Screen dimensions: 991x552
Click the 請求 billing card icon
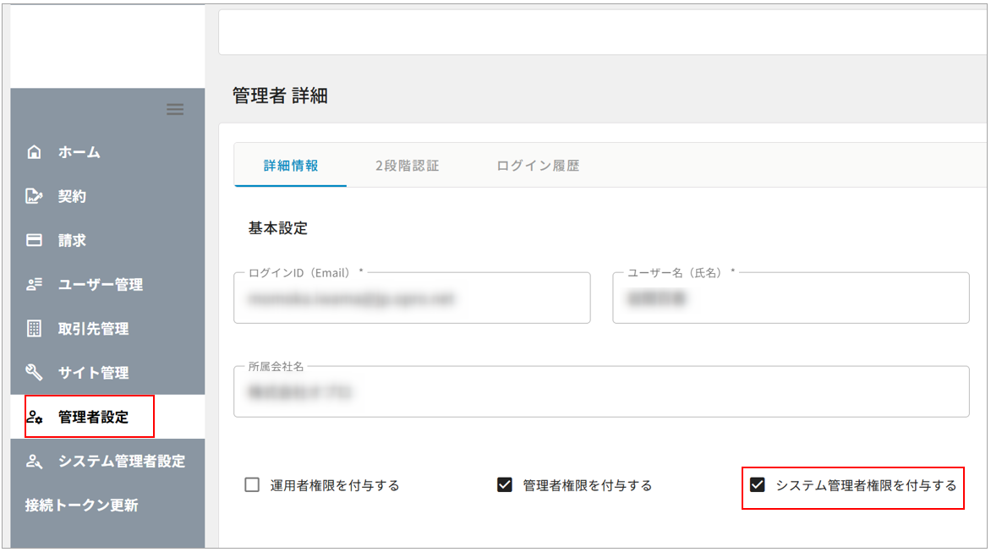point(34,241)
